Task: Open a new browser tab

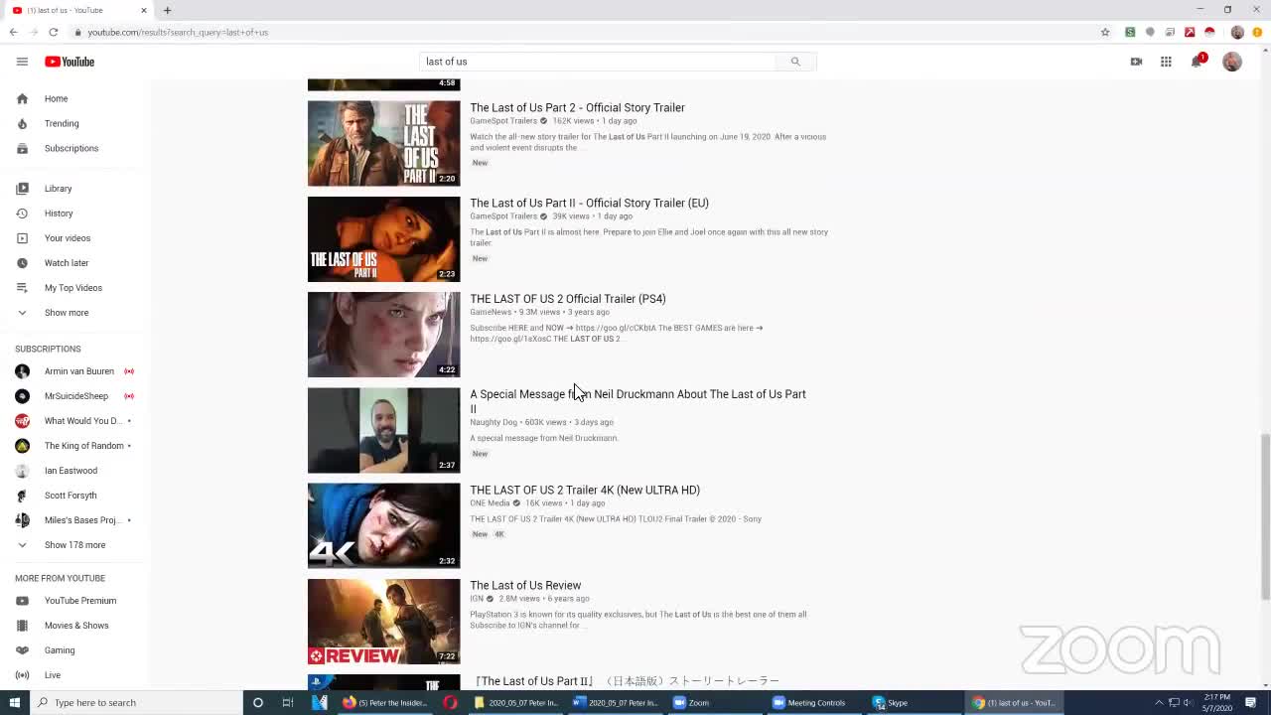Action: tap(167, 10)
